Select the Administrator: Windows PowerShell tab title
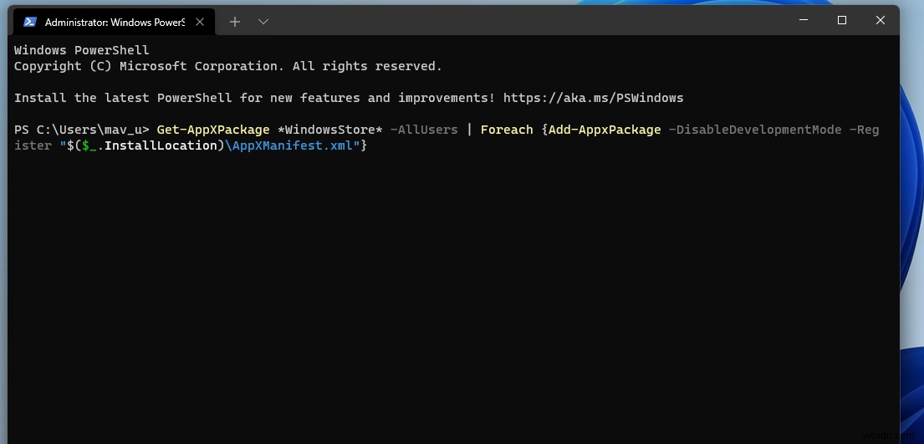Viewport: 924px width, 444px height. (115, 22)
